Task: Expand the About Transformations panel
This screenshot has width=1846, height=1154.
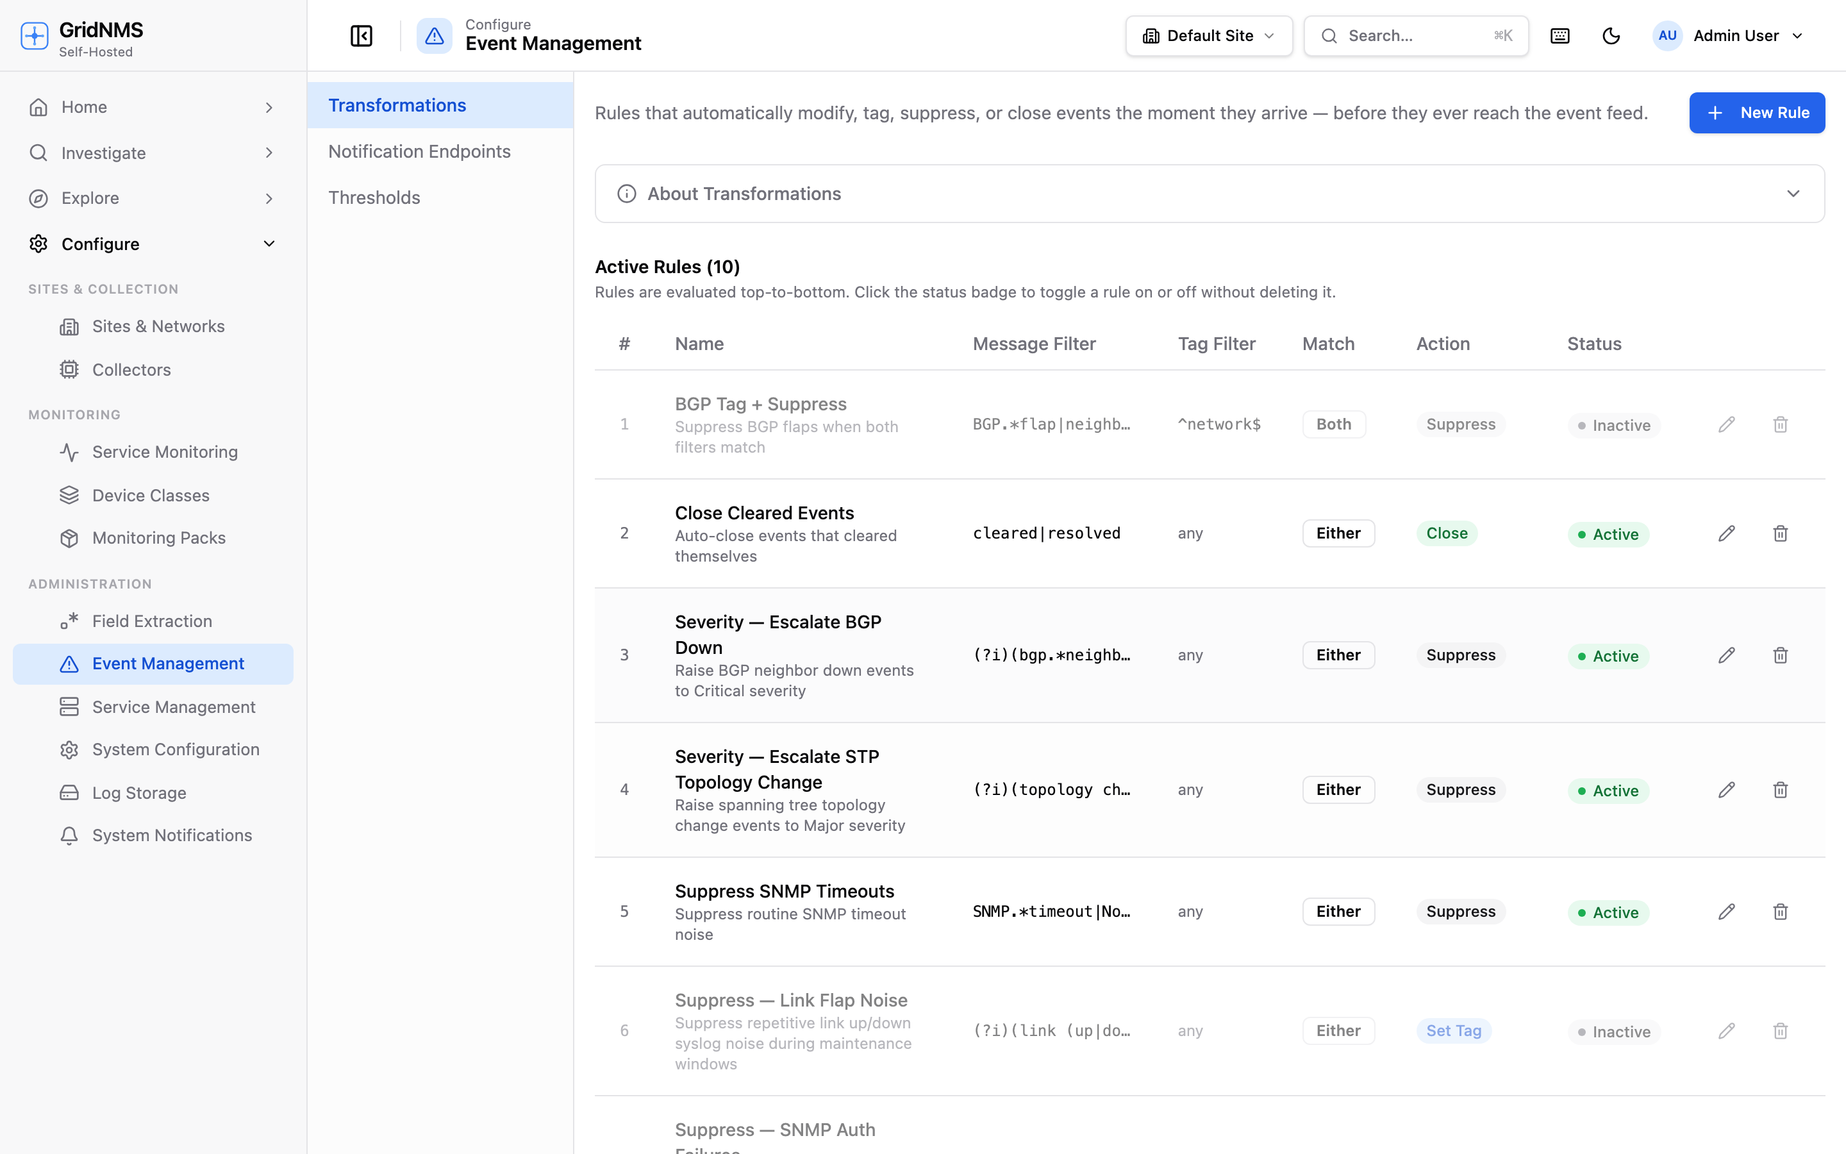Action: click(1210, 194)
